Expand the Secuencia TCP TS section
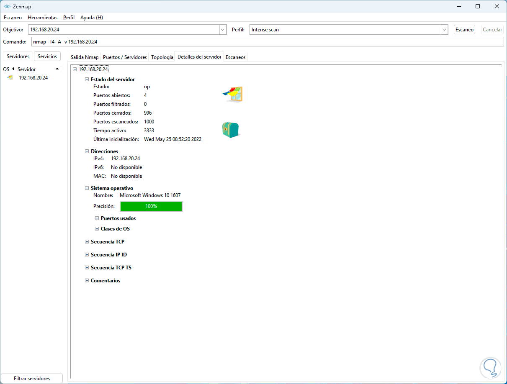Viewport: 507px width, 384px height. 87,268
